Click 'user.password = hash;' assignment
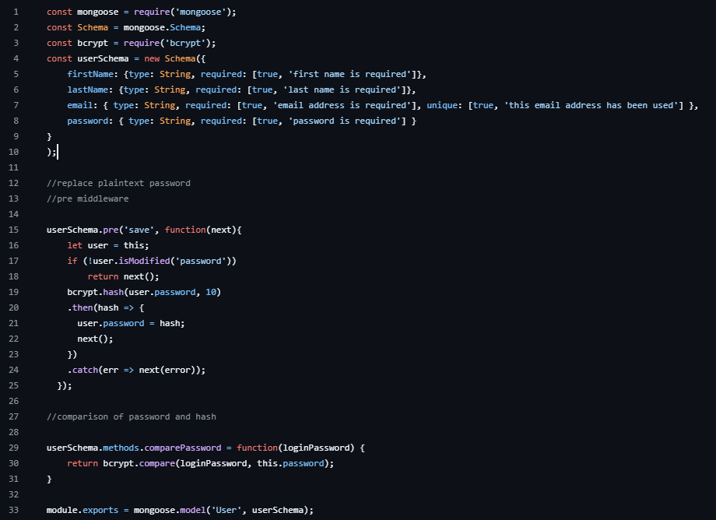The height and width of the screenshot is (520, 716). click(131, 323)
